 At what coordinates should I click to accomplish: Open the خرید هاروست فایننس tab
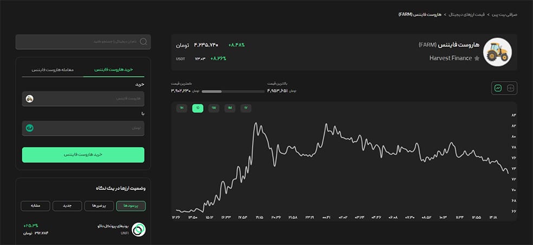114,70
